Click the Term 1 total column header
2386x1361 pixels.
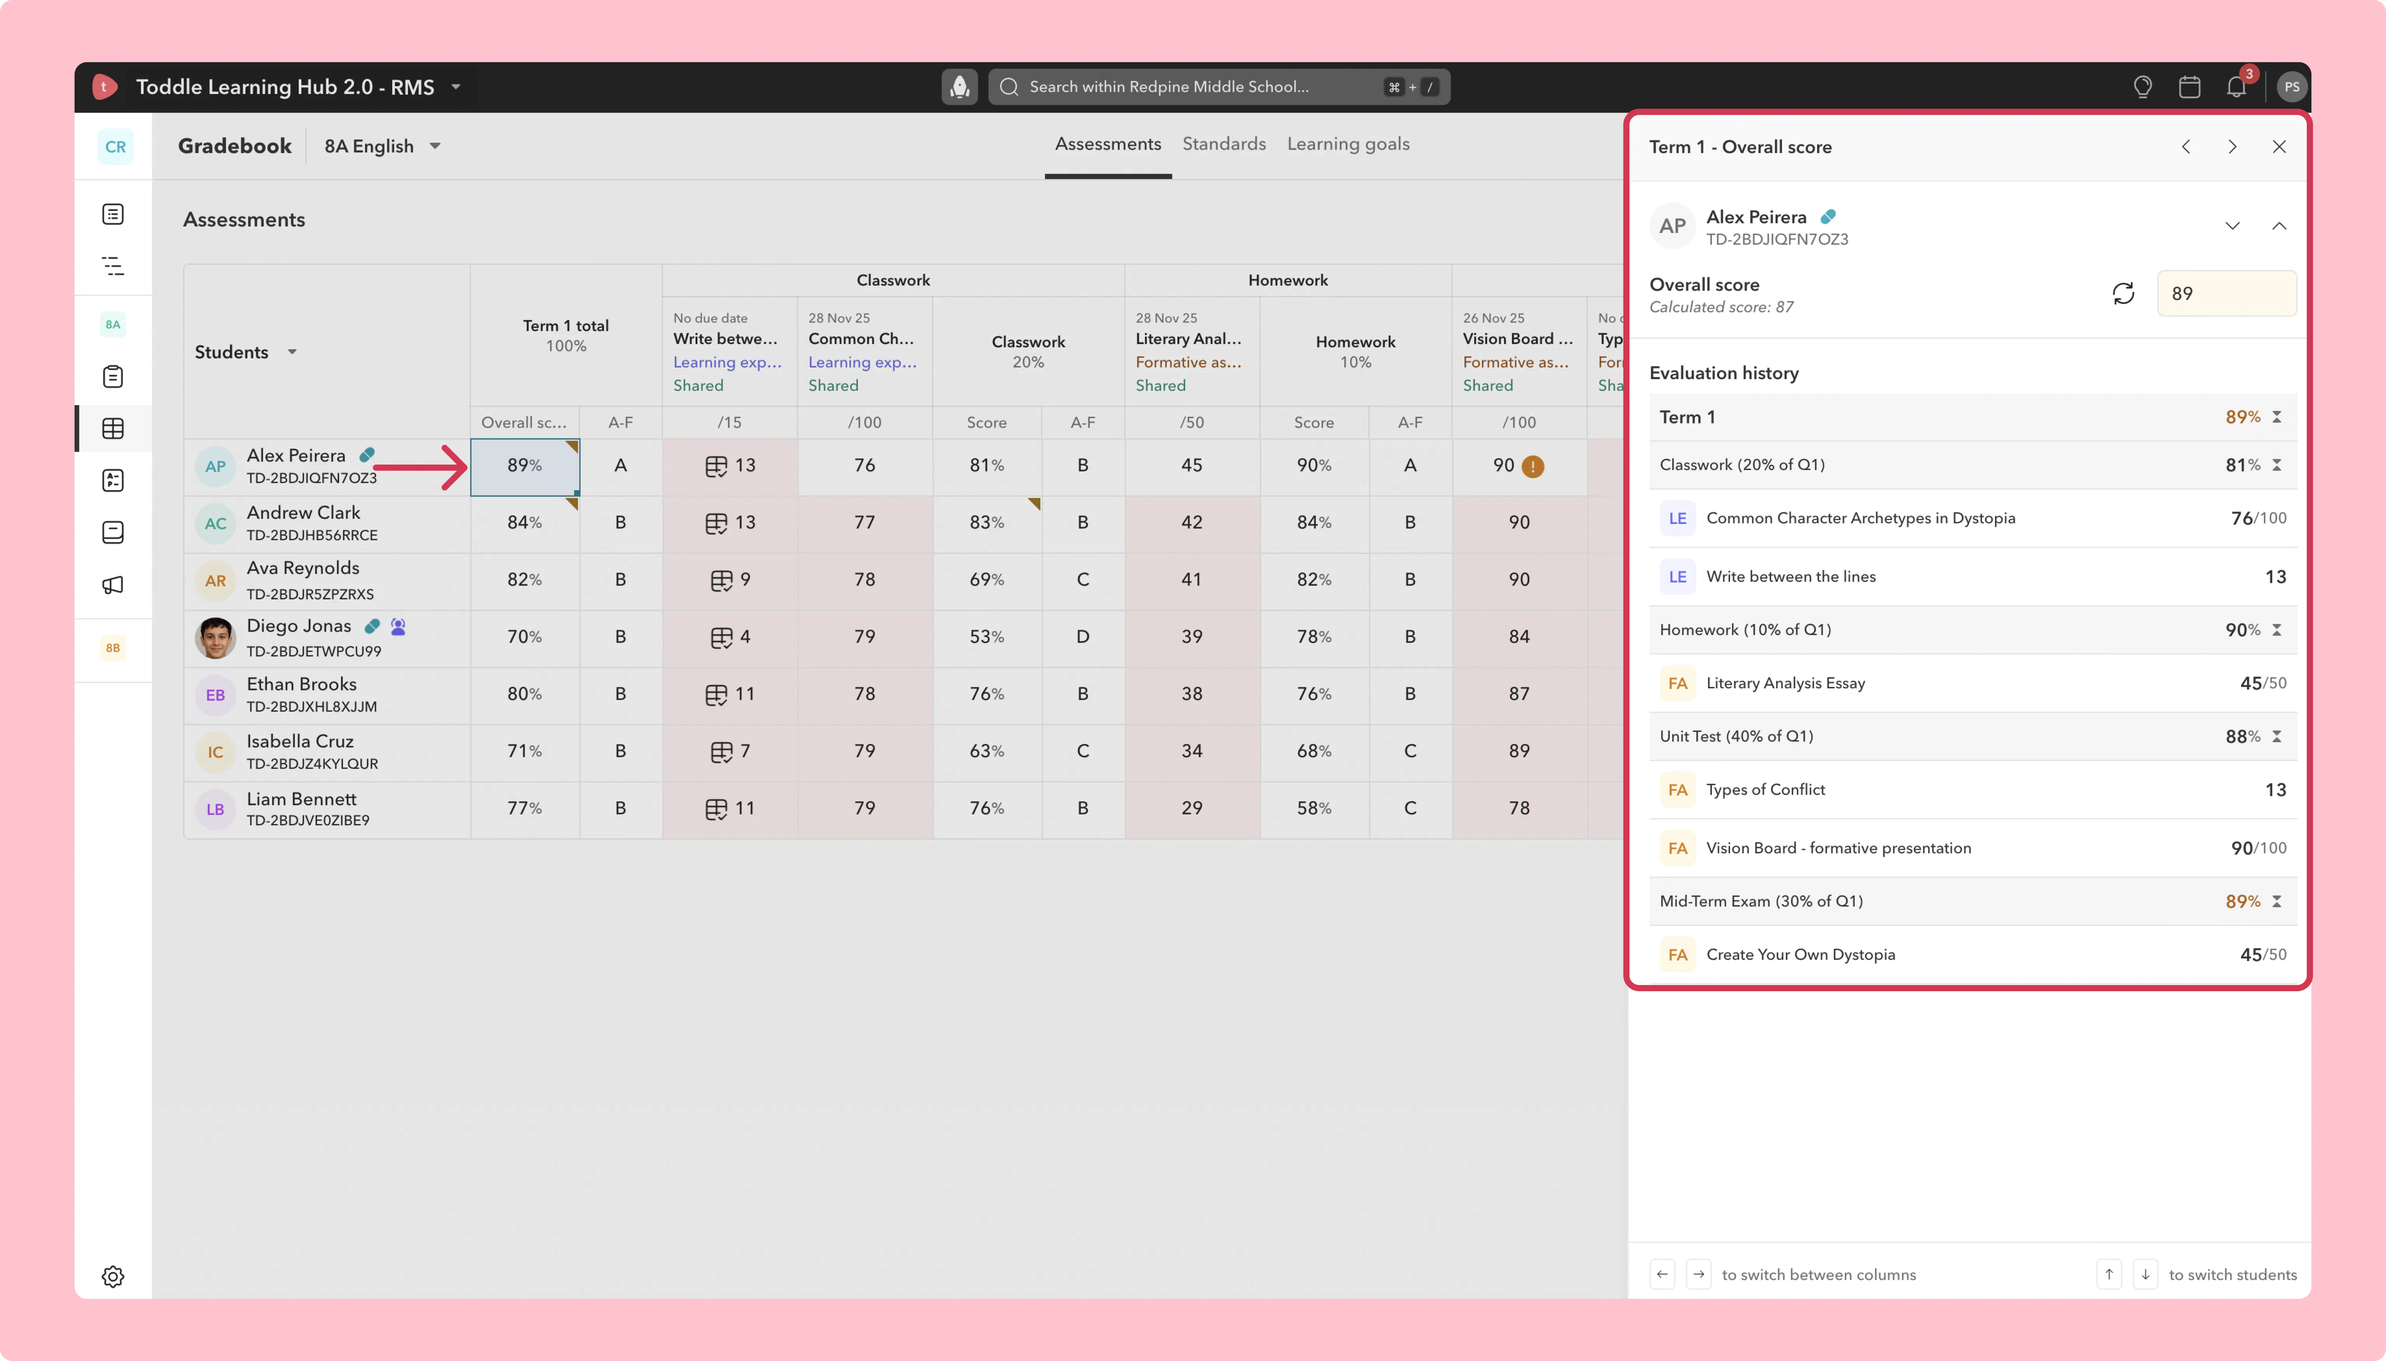[565, 336]
